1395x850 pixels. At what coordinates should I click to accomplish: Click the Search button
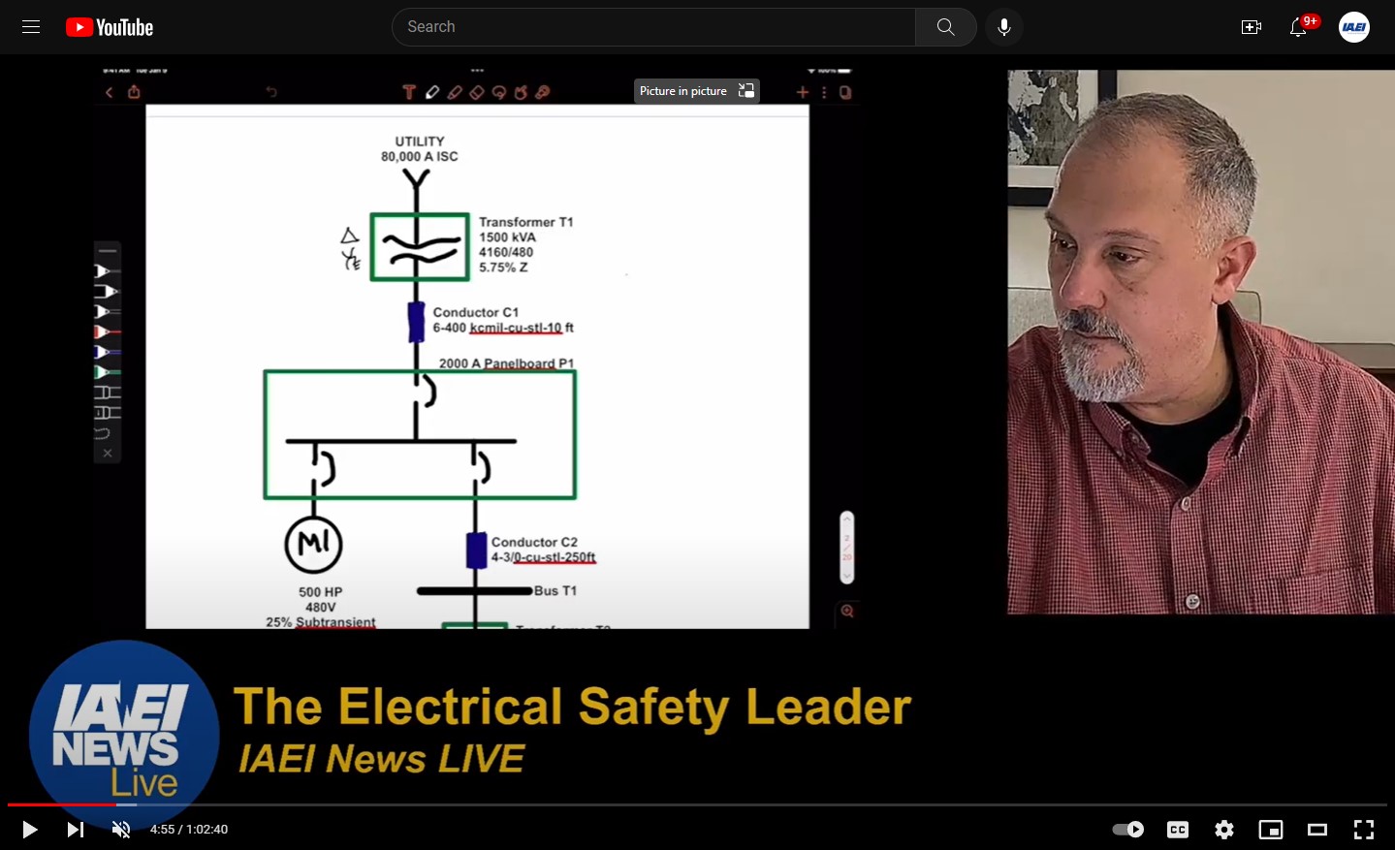tap(945, 26)
